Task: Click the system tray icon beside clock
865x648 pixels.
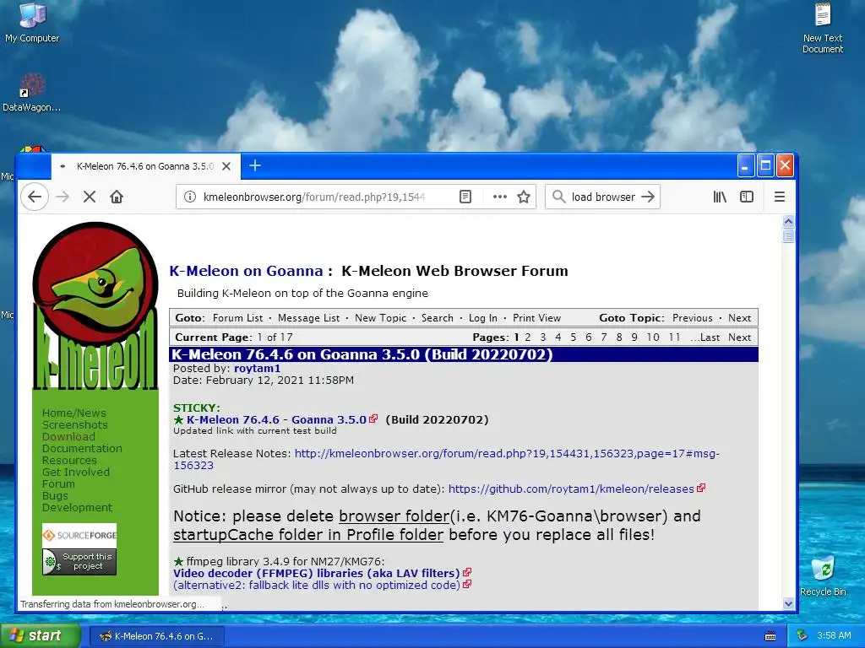Action: (x=802, y=636)
